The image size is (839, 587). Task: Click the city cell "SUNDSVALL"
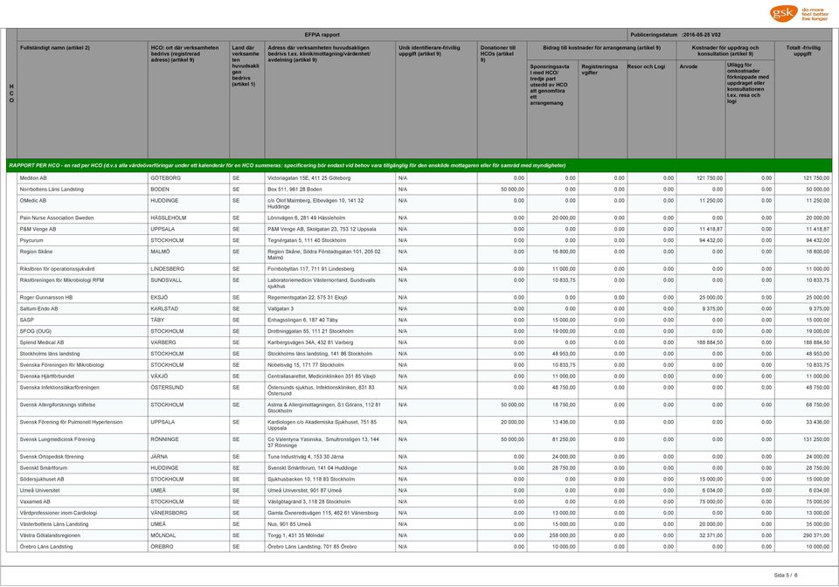point(189,283)
